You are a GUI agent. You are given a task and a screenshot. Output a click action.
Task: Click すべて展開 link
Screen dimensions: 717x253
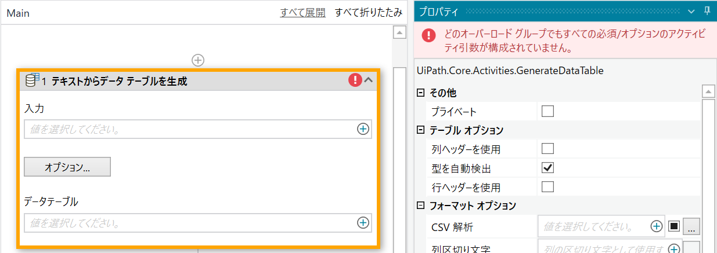[302, 13]
